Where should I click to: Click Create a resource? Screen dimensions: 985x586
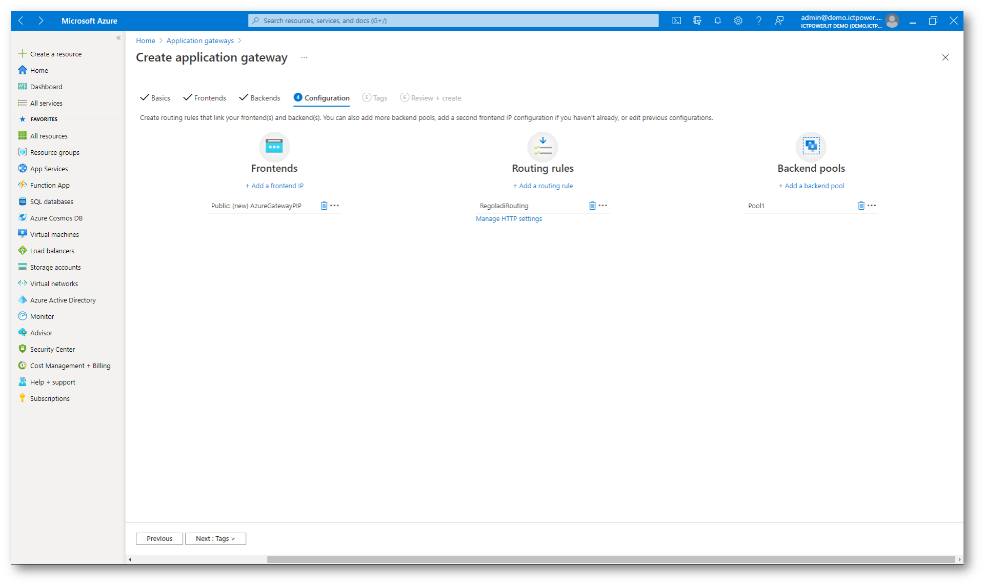coord(50,54)
